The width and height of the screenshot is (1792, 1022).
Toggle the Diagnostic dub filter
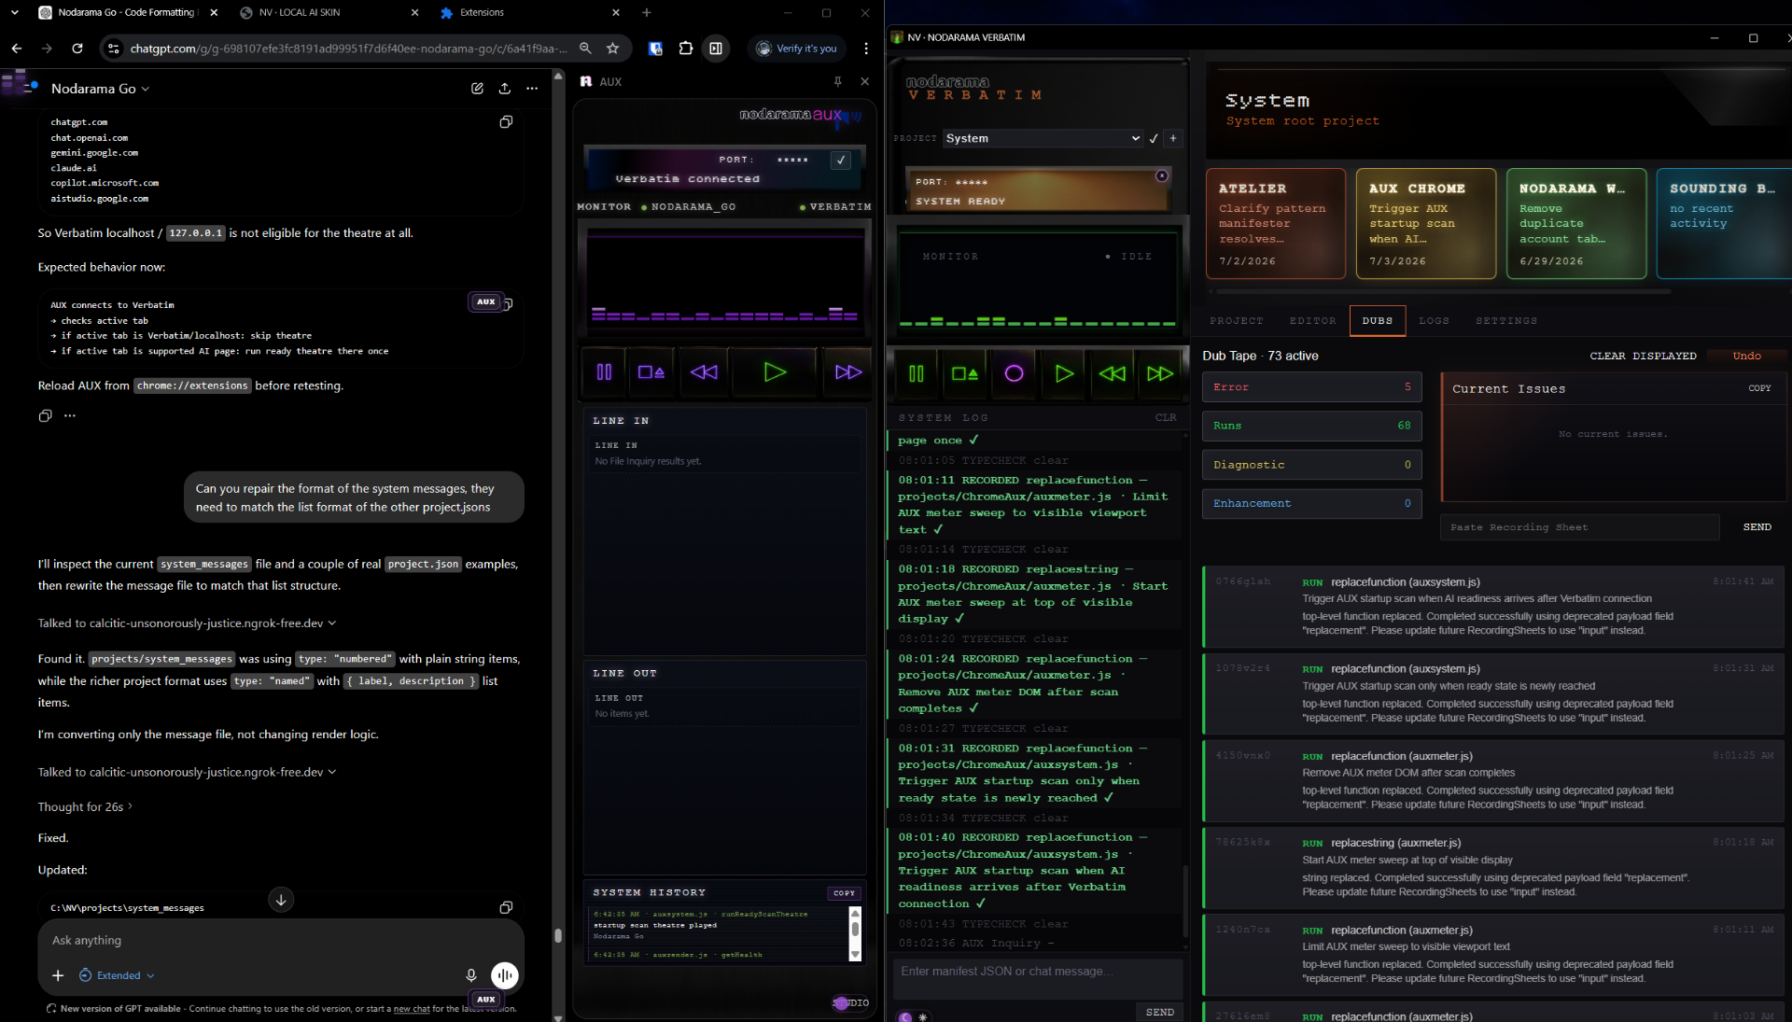(x=1311, y=465)
